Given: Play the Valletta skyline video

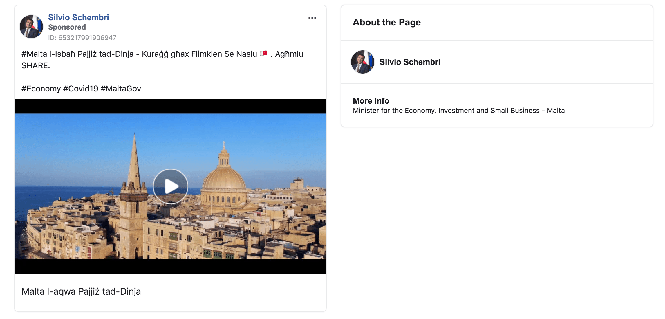Looking at the screenshot, I should tap(170, 186).
